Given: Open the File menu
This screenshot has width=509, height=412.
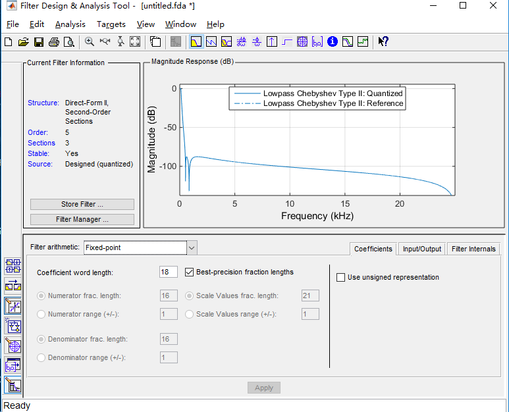Looking at the screenshot, I should 13,24.
